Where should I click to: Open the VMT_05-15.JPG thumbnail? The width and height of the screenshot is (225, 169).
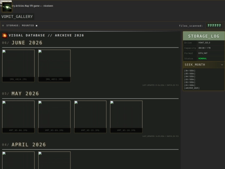[90, 117]
